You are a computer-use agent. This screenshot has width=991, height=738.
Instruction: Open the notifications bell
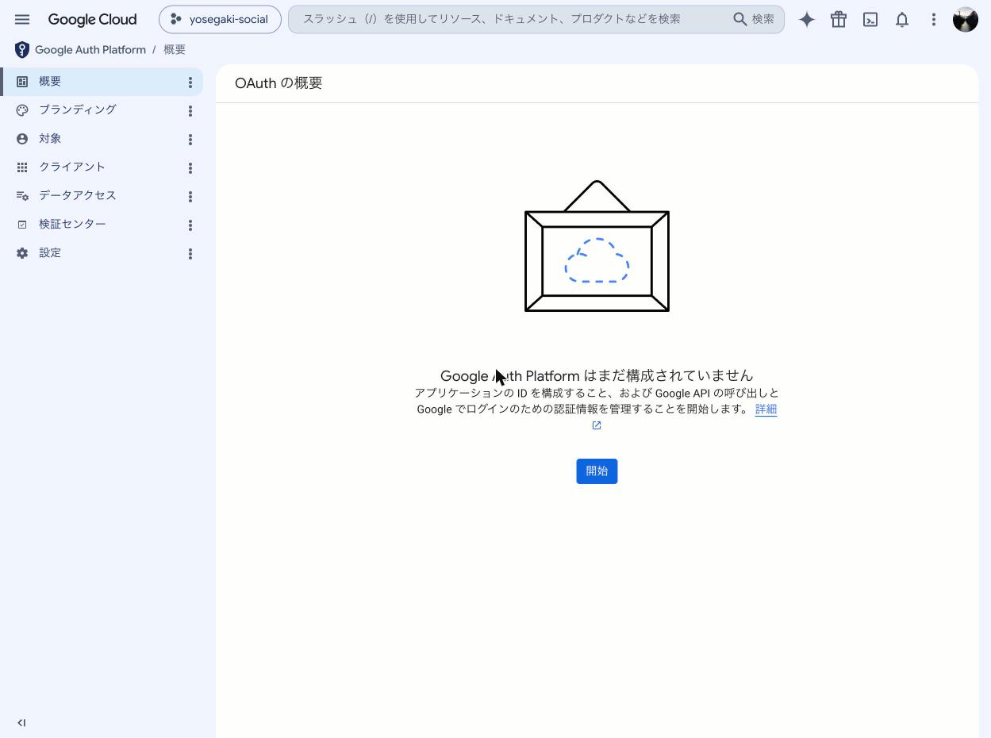(902, 19)
